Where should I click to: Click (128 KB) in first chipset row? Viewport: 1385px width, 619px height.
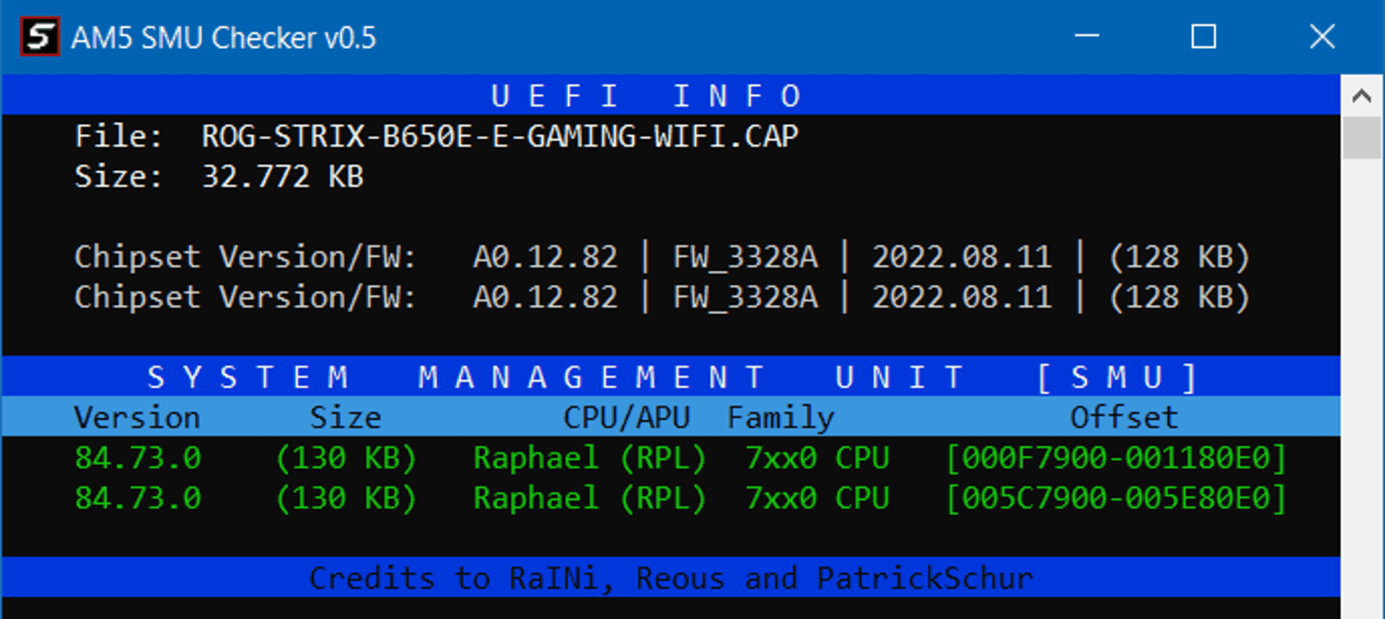click(x=1179, y=257)
